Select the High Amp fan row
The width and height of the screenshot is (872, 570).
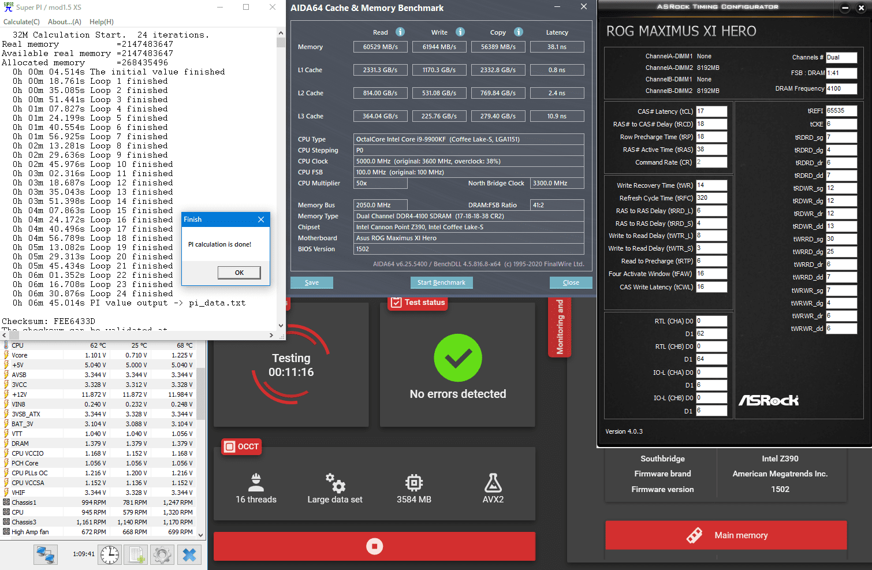(98, 532)
